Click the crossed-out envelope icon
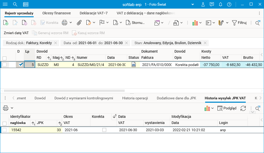 [157, 23]
